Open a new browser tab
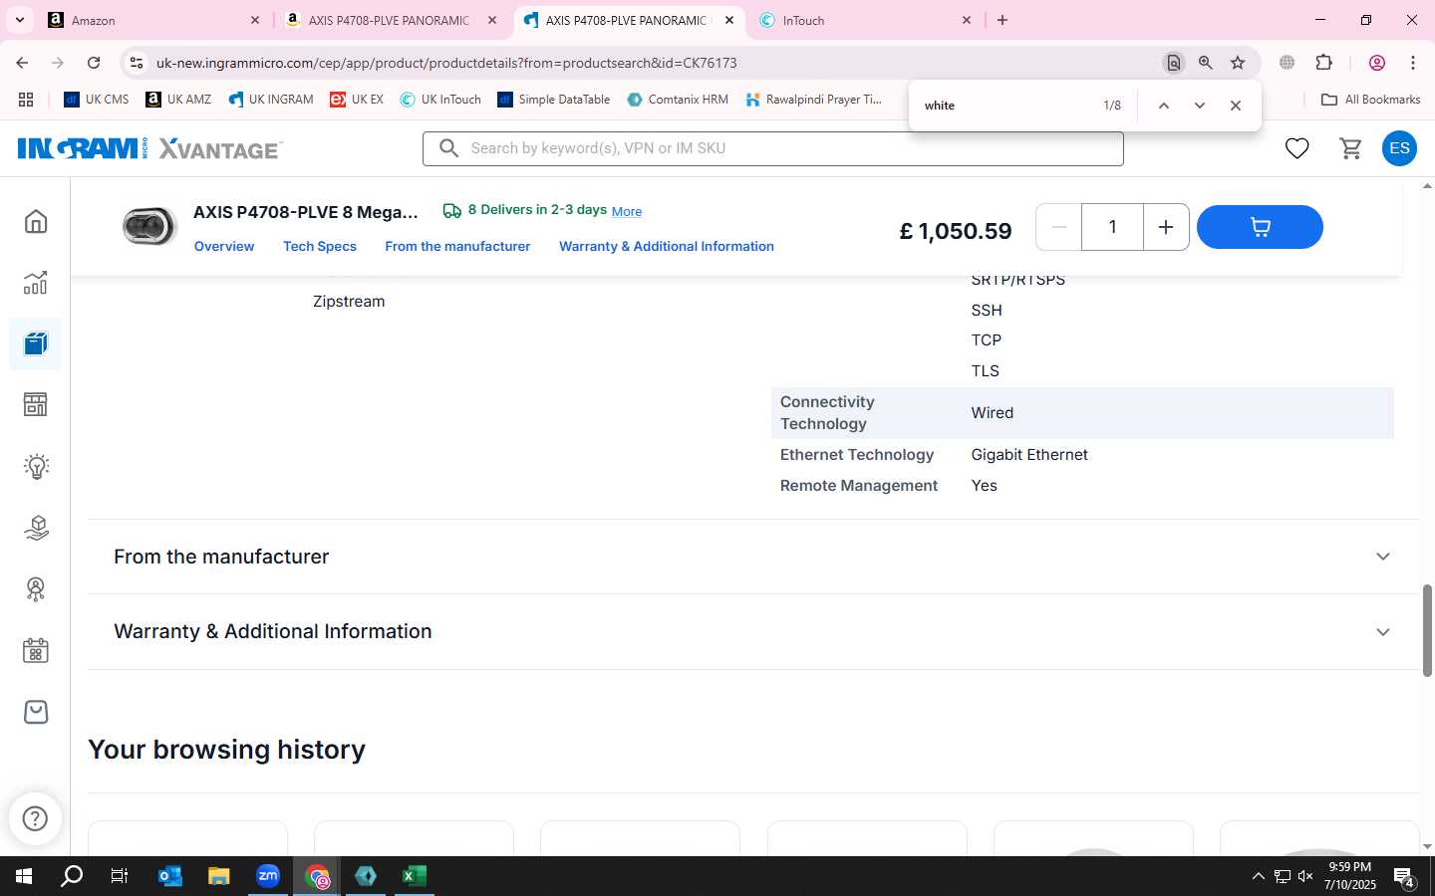 [1003, 20]
